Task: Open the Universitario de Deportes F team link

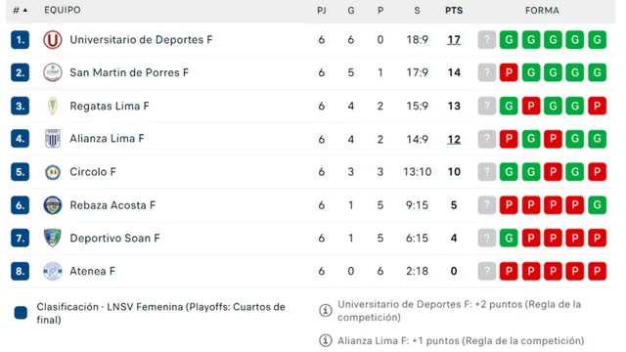Action: (141, 40)
